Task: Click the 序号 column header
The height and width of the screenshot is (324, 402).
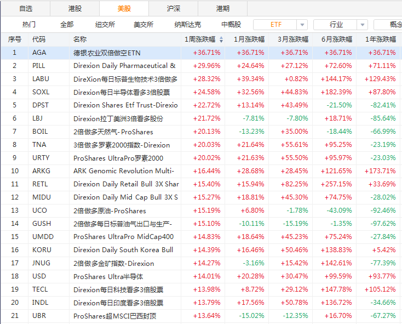Action: [x=15, y=39]
